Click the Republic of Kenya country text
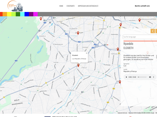This screenshot has height=117, width=157. (x=130, y=71)
